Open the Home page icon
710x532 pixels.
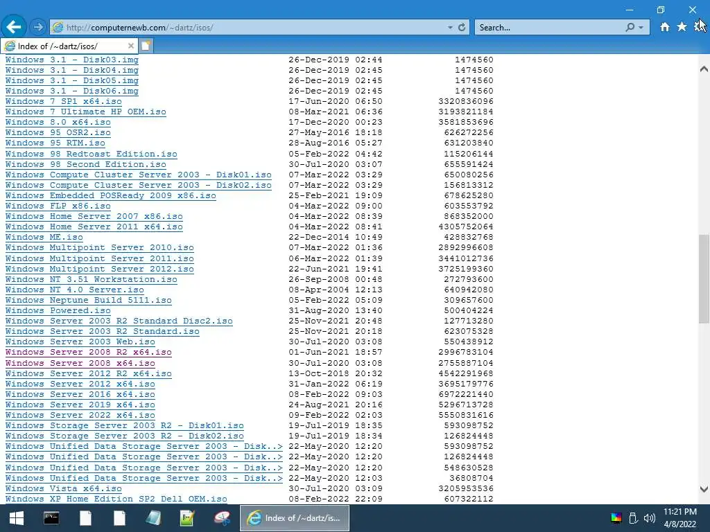click(664, 27)
